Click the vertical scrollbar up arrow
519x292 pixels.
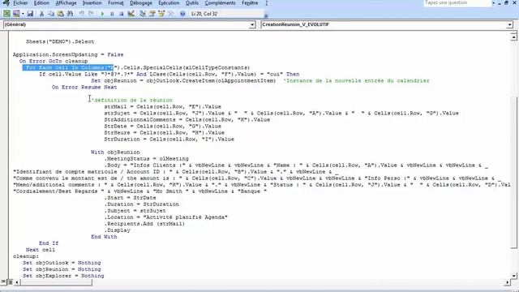[x=513, y=36]
